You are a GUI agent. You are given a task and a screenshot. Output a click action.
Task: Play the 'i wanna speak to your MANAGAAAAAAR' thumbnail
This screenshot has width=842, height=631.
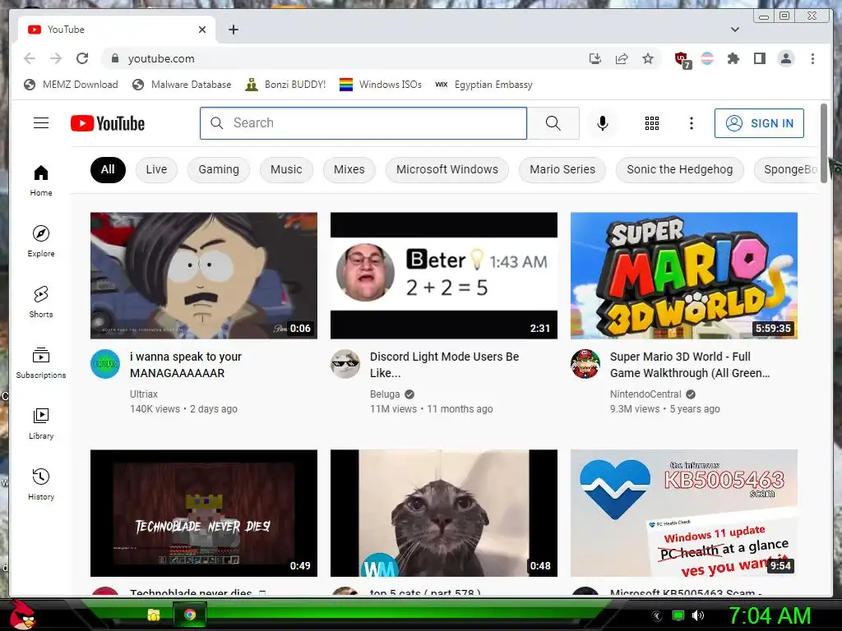tap(204, 275)
